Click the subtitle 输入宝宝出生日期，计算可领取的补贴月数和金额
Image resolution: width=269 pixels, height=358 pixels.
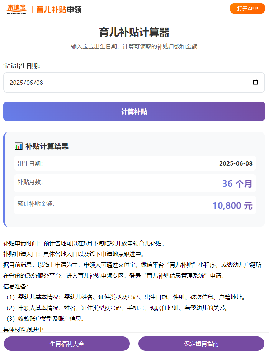[x=134, y=47]
